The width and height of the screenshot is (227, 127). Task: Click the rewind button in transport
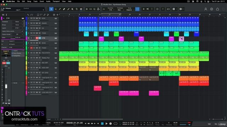[89, 123]
